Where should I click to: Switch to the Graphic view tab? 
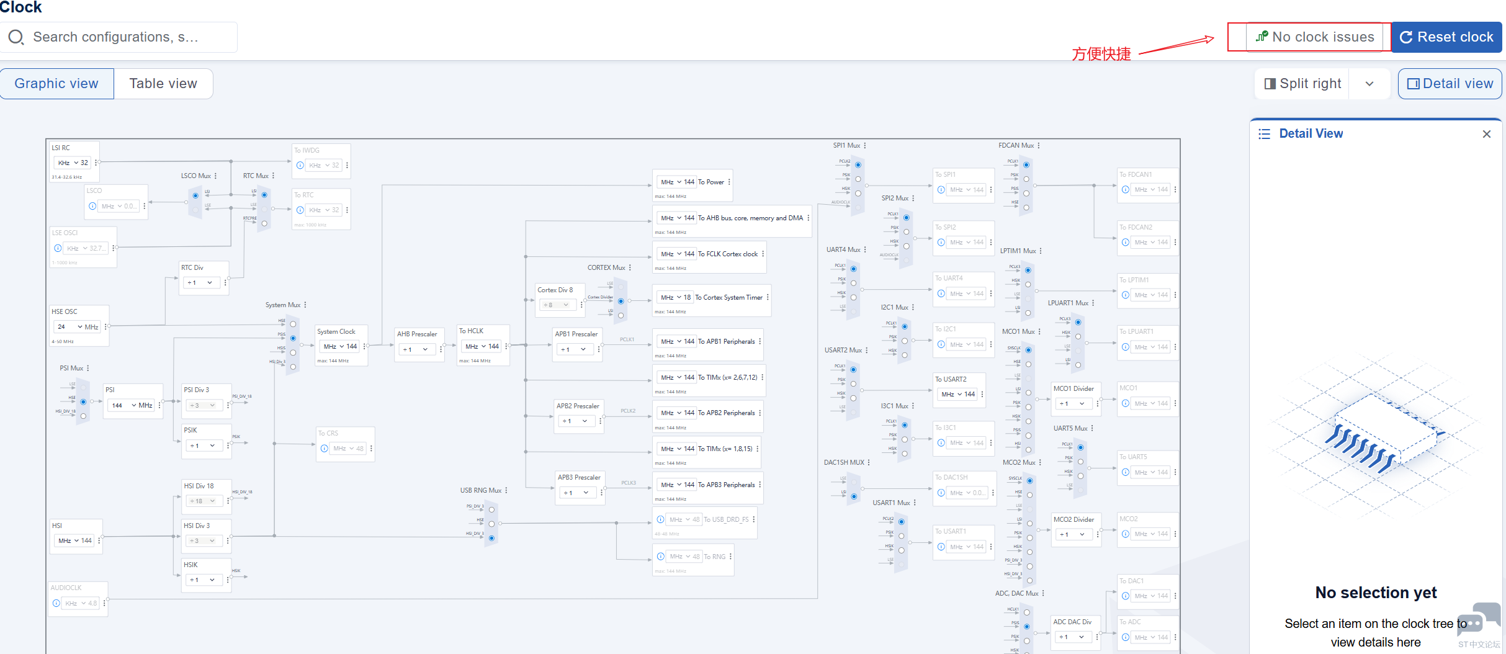56,84
